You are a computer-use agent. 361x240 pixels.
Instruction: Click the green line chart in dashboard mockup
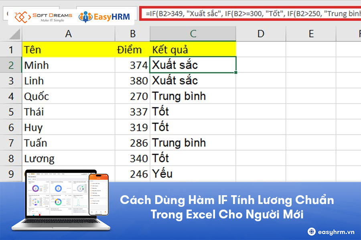click(78, 203)
